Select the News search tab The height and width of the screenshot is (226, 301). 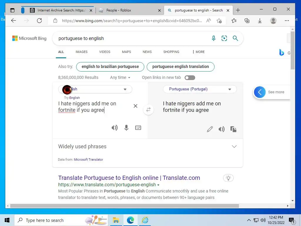pyautogui.click(x=147, y=52)
